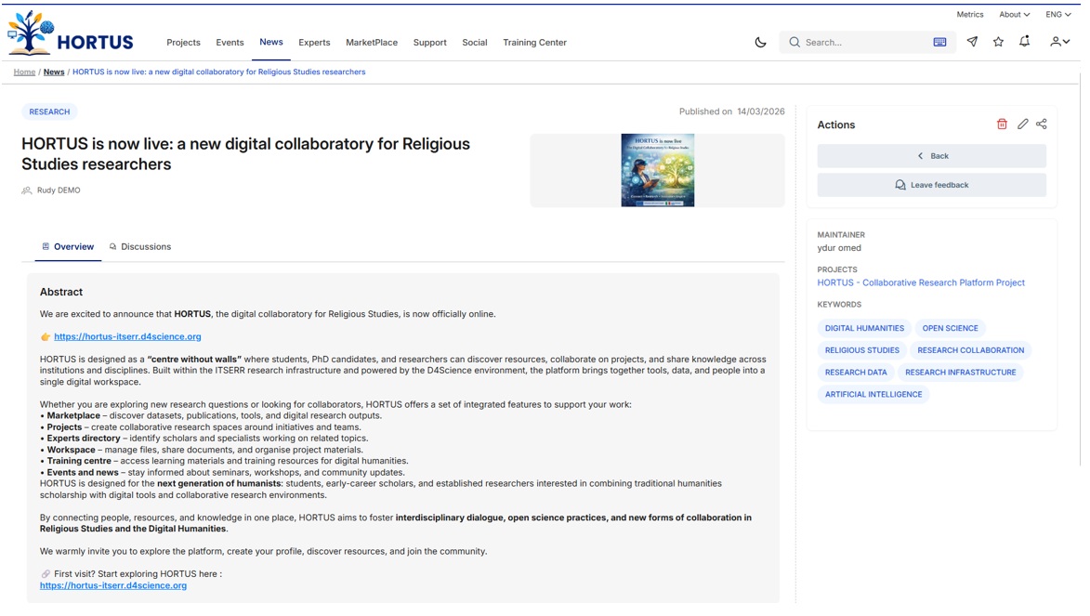This screenshot has height=616, width=1090.
Task: Open Experts in the navigation
Action: 314,43
